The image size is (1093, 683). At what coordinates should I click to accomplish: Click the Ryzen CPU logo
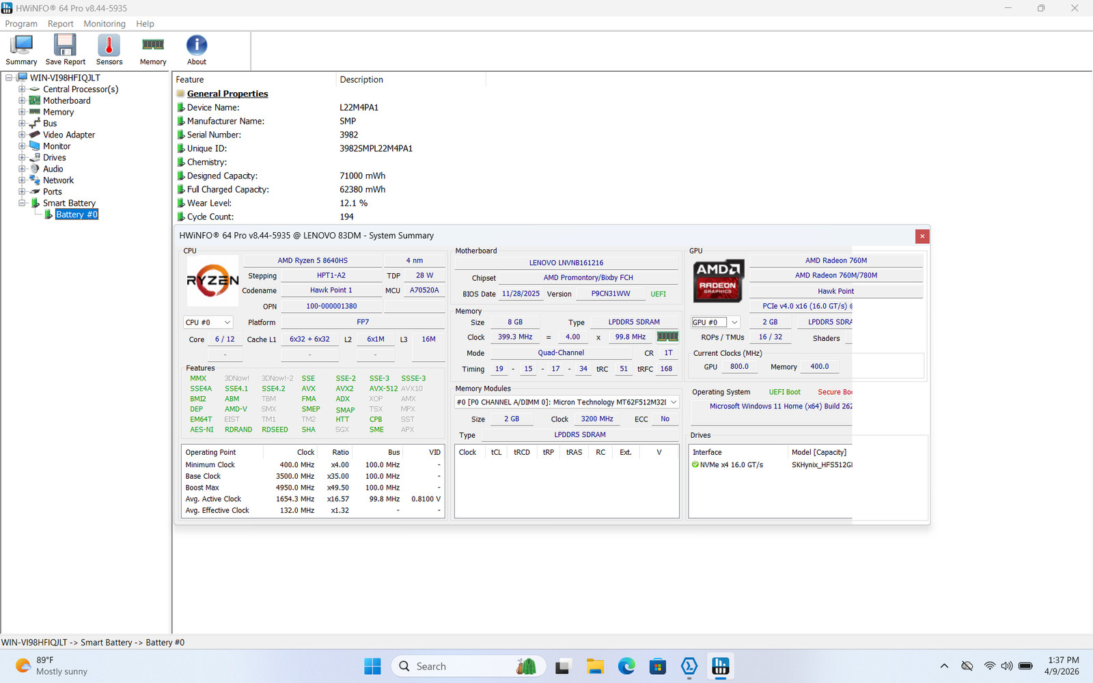point(212,280)
